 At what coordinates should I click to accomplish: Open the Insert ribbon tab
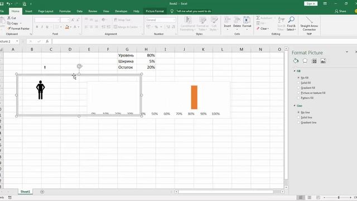28,11
